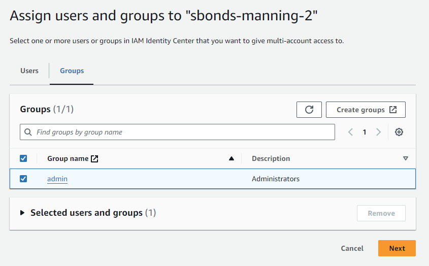Select the Groups tab
429x266 pixels.
(x=72, y=71)
